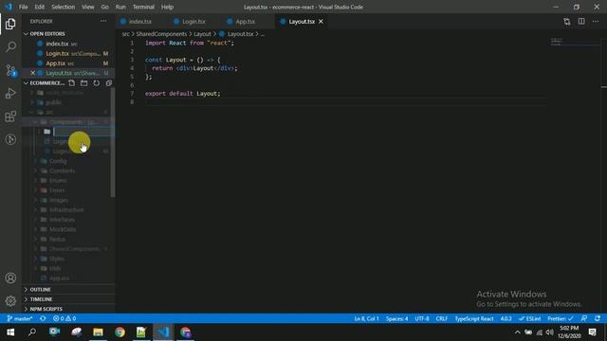Open Explorer views and more actions menu
This screenshot has width=607, height=341.
coord(103,21)
